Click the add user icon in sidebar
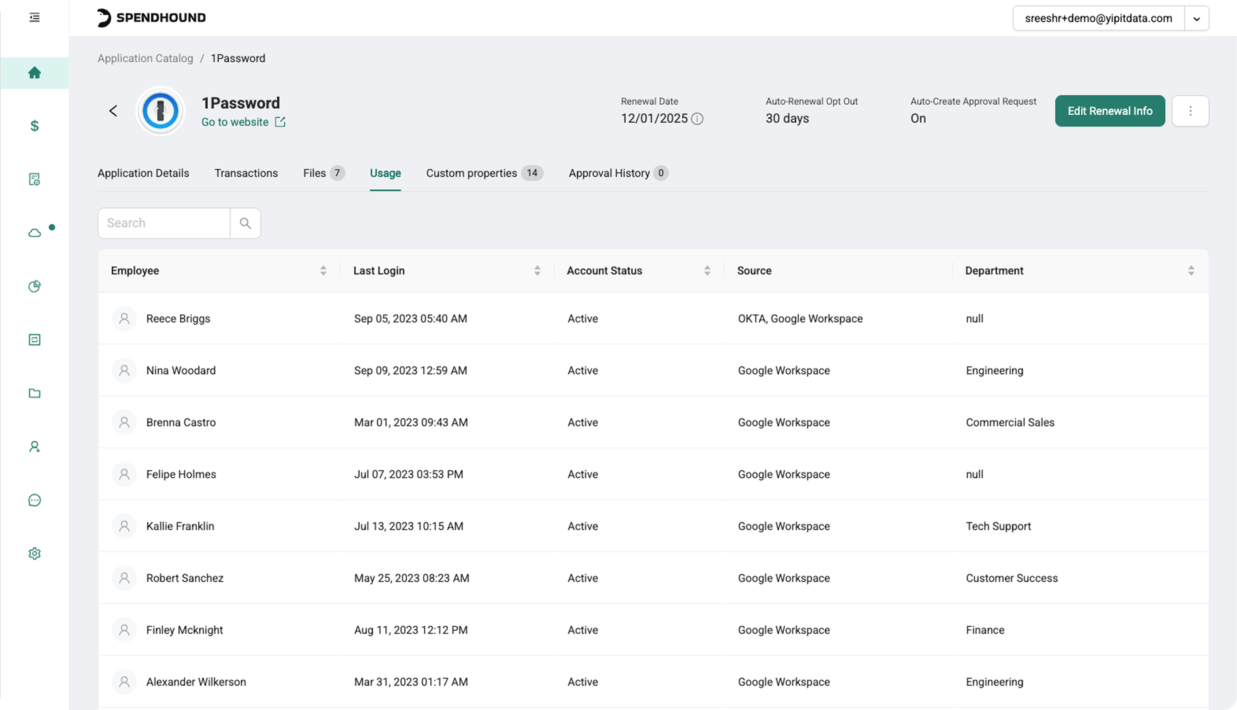 click(34, 447)
